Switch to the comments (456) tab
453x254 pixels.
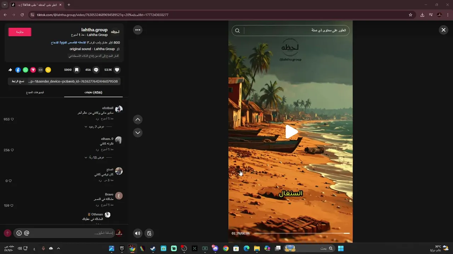coord(93,92)
